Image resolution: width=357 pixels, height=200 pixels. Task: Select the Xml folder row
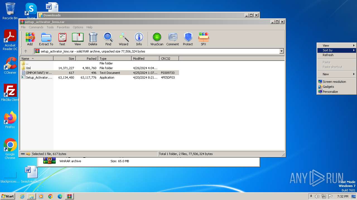pyautogui.click(x=100, y=68)
